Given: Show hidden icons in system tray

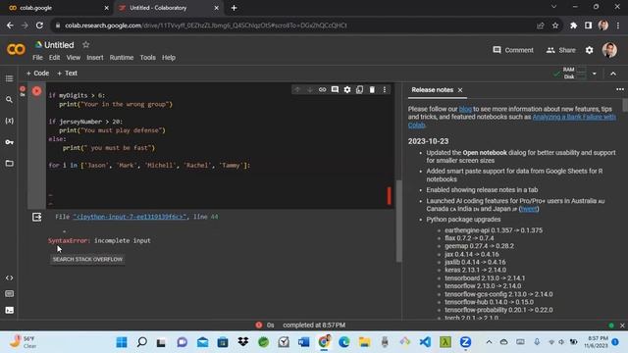Looking at the screenshot, I should (x=489, y=342).
